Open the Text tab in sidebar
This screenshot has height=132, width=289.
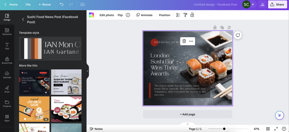(x=7, y=46)
